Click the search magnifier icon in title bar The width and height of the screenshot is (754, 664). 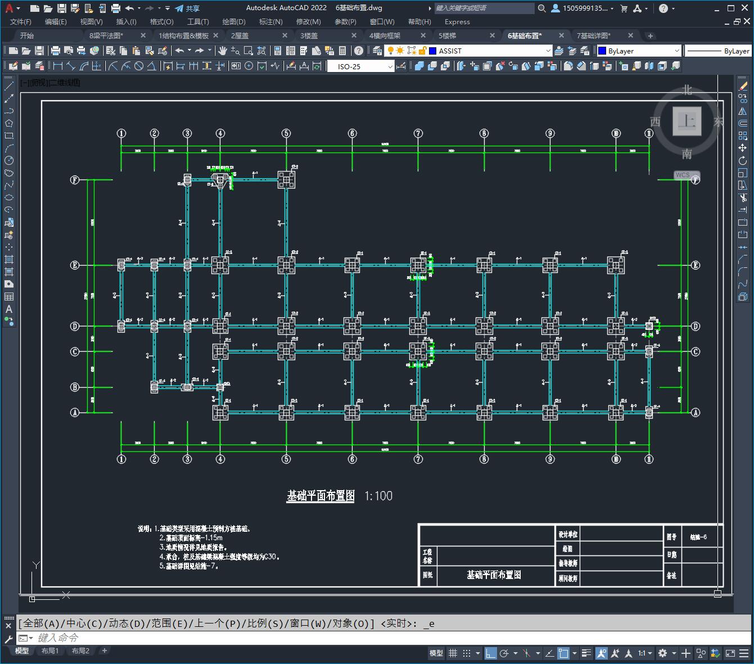pyautogui.click(x=541, y=8)
